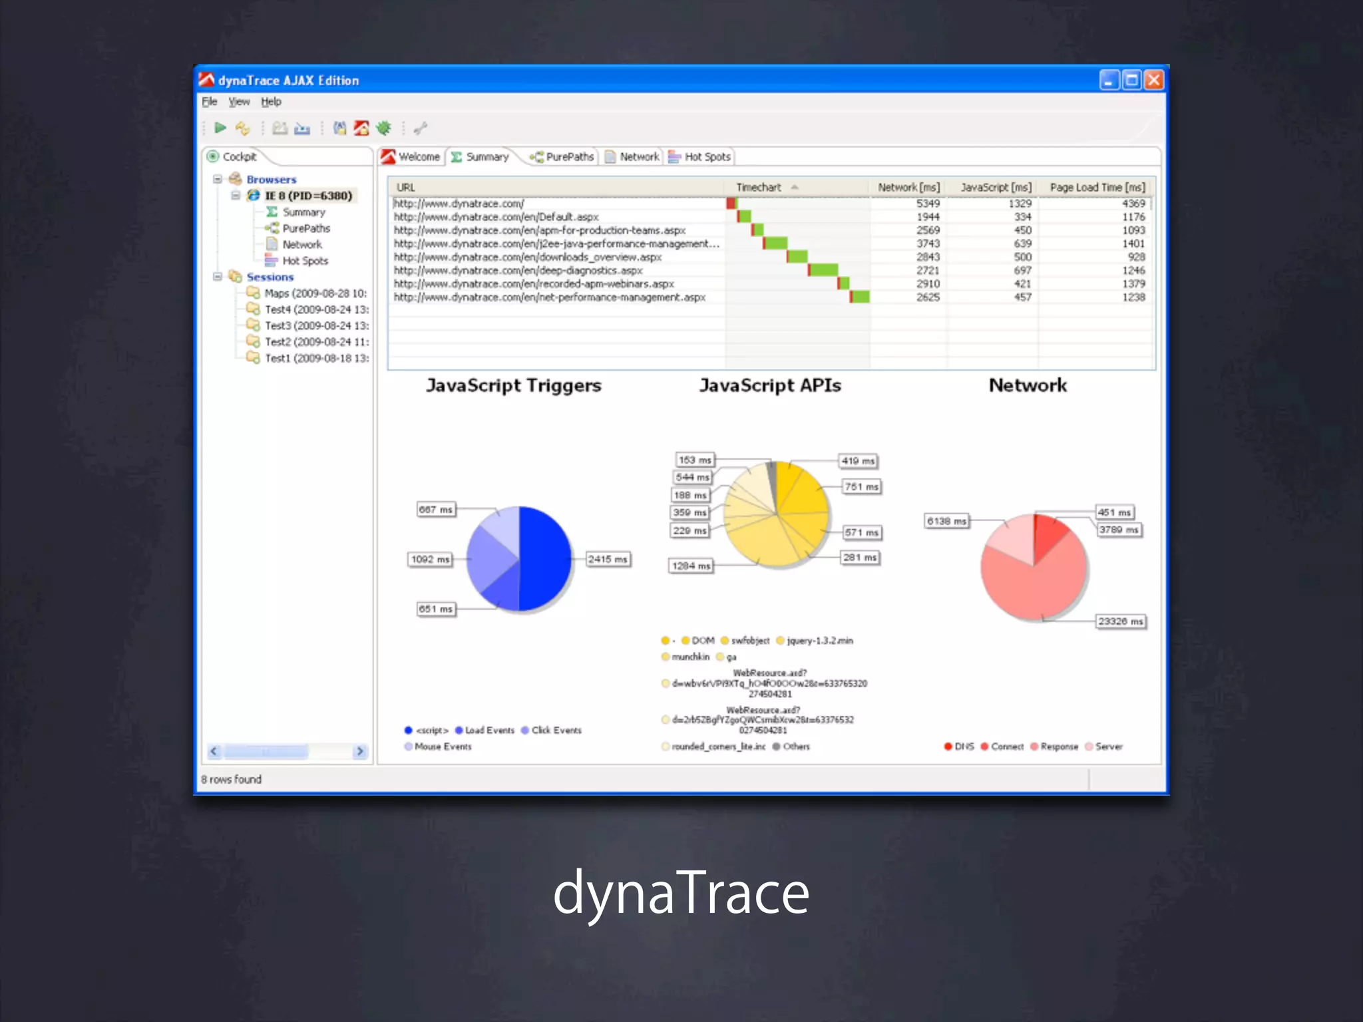Select Summary under IE 8 in tree
1363x1022 pixels.
[303, 212]
